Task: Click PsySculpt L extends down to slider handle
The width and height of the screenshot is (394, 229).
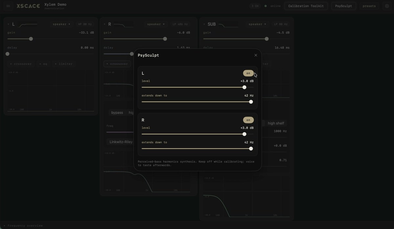Action: click(251, 102)
